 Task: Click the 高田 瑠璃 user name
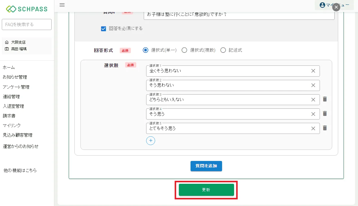(x=19, y=49)
